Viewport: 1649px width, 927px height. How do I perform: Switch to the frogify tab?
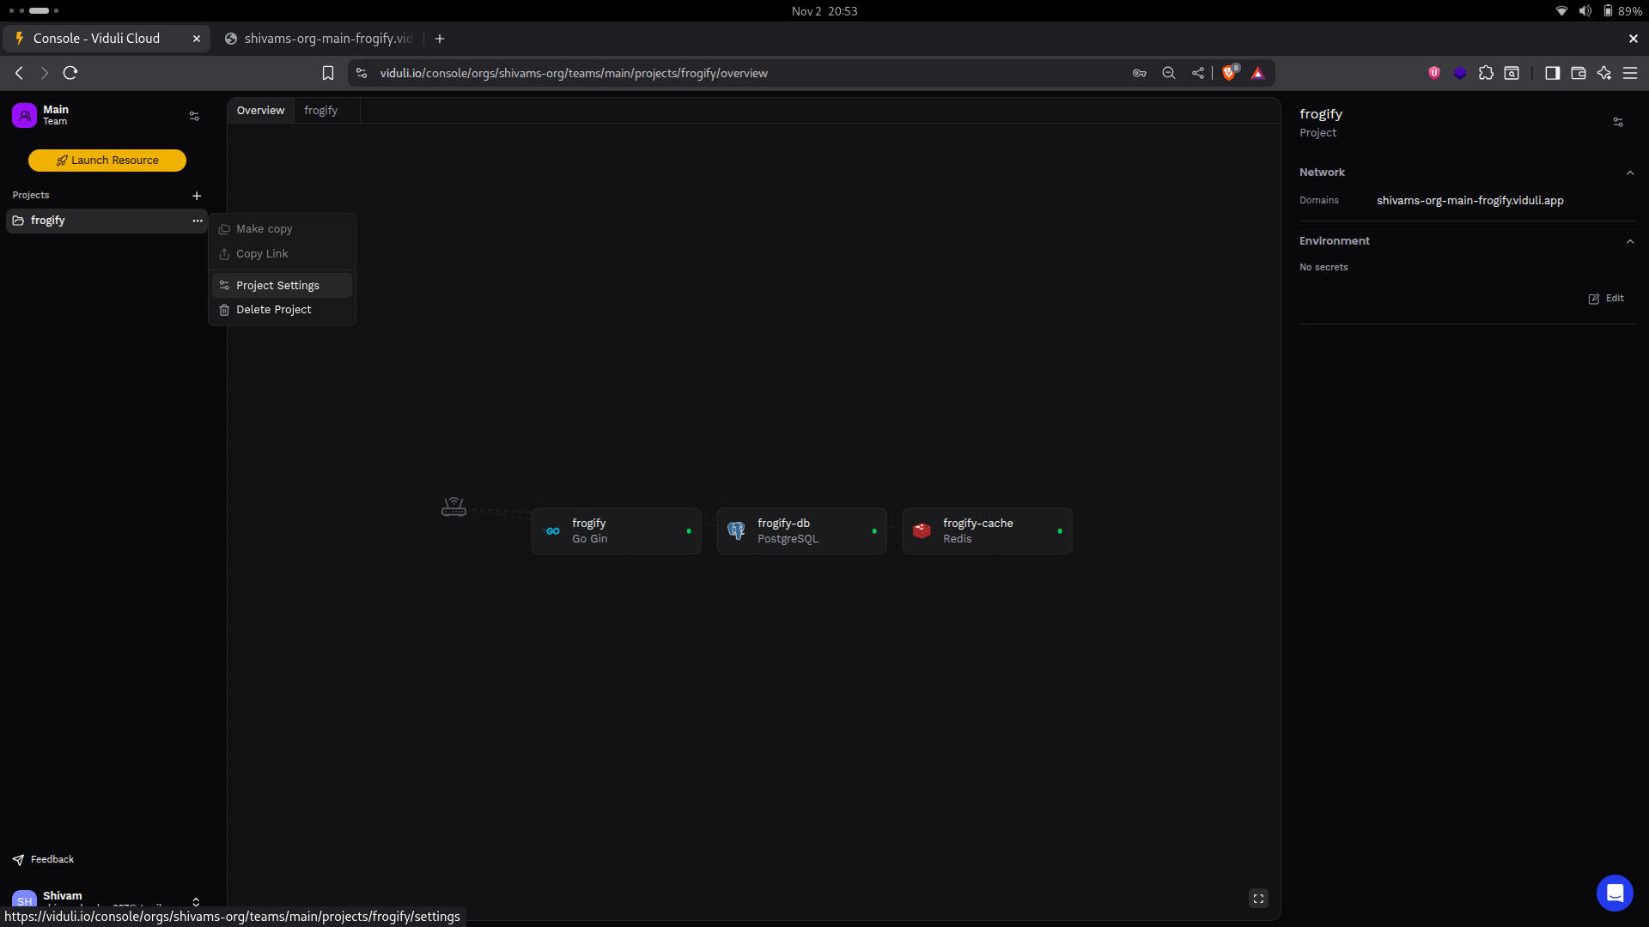320,111
